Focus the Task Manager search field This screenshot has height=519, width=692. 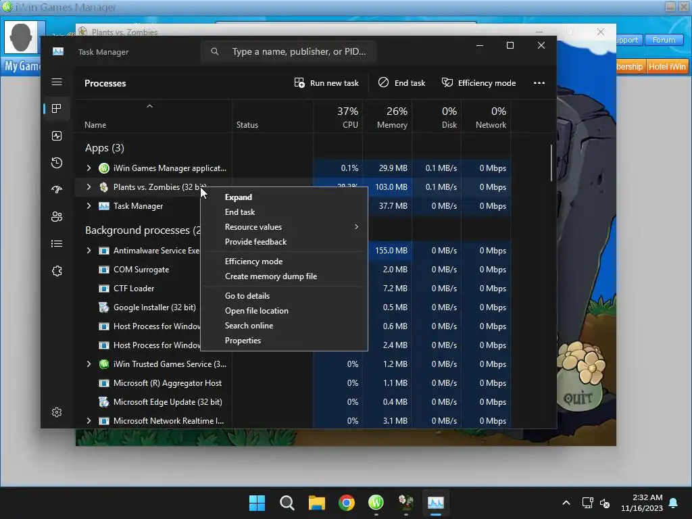(289, 51)
